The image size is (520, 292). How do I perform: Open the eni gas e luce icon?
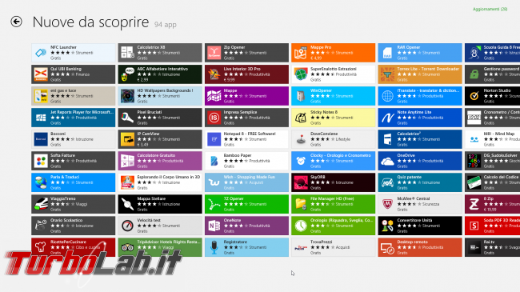(x=41, y=96)
